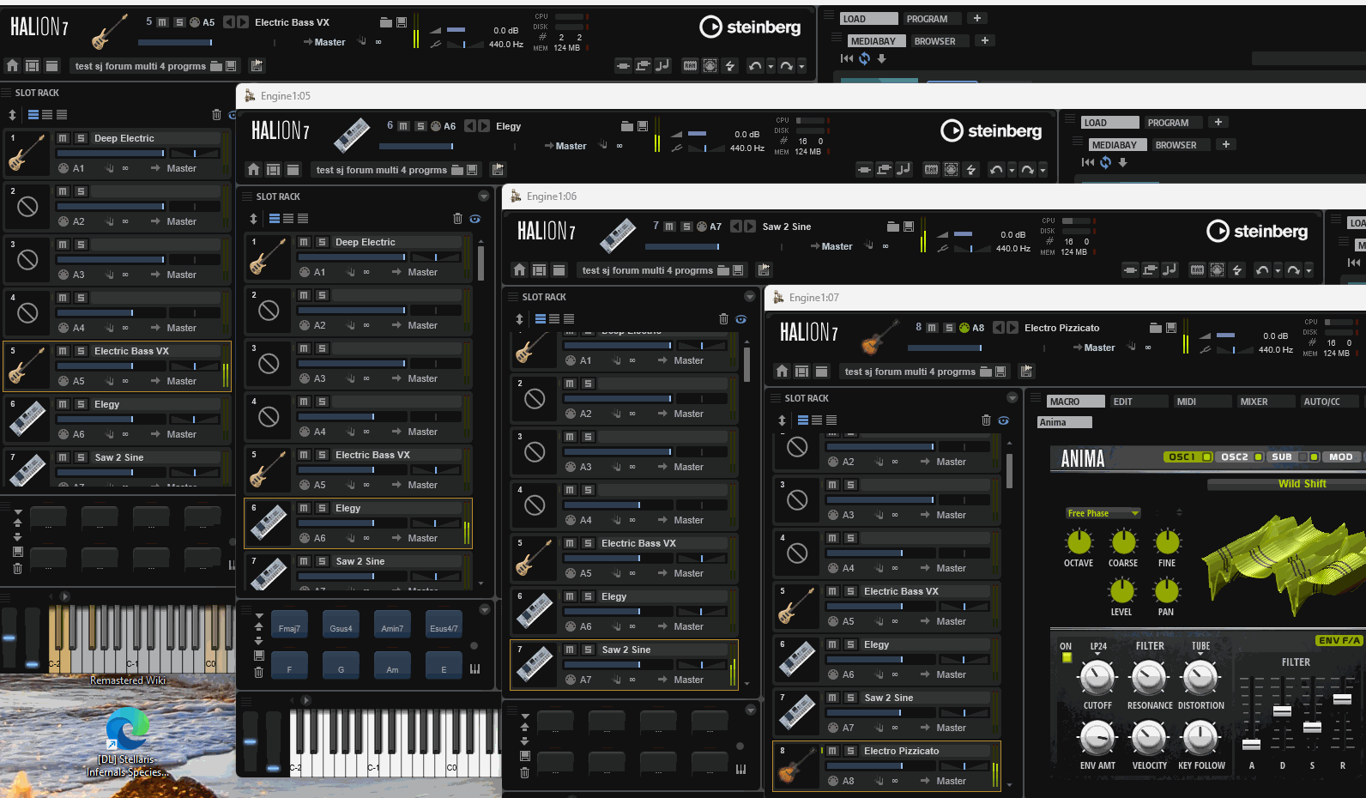1366x798 pixels.
Task: Click the Electro Pizzicato guitar icon in slot 8
Action: 797,765
